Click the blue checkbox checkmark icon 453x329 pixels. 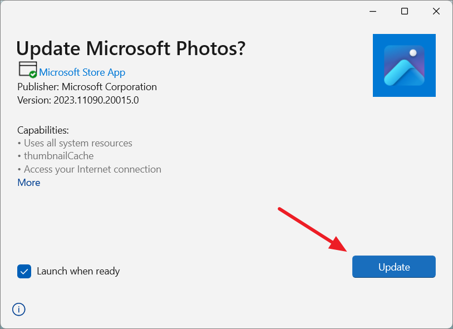pyautogui.click(x=23, y=271)
